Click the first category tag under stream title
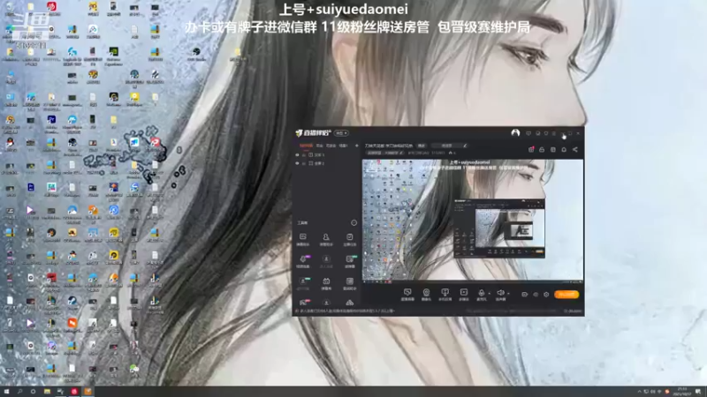The image size is (707, 397). click(x=374, y=153)
